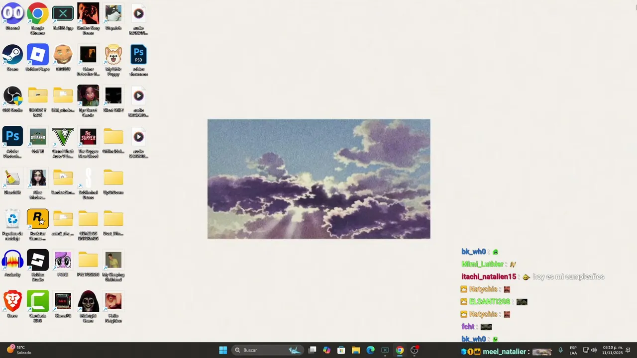Select the roblox shawarma PSD file

click(139, 60)
